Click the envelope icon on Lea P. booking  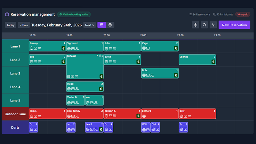(x=92, y=130)
